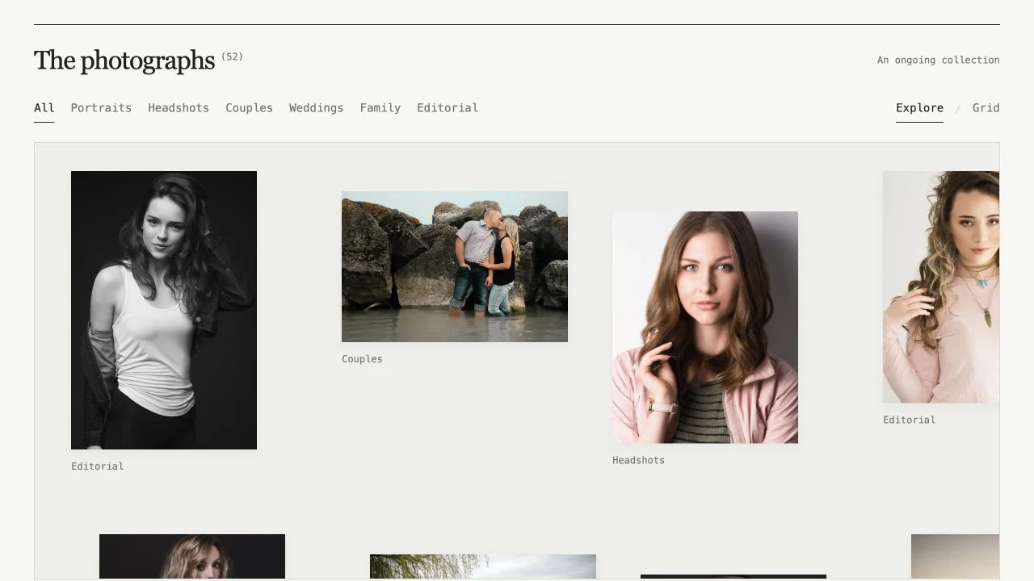Image resolution: width=1034 pixels, height=581 pixels.
Task: Click the (52) photo count
Action: pyautogui.click(x=232, y=56)
